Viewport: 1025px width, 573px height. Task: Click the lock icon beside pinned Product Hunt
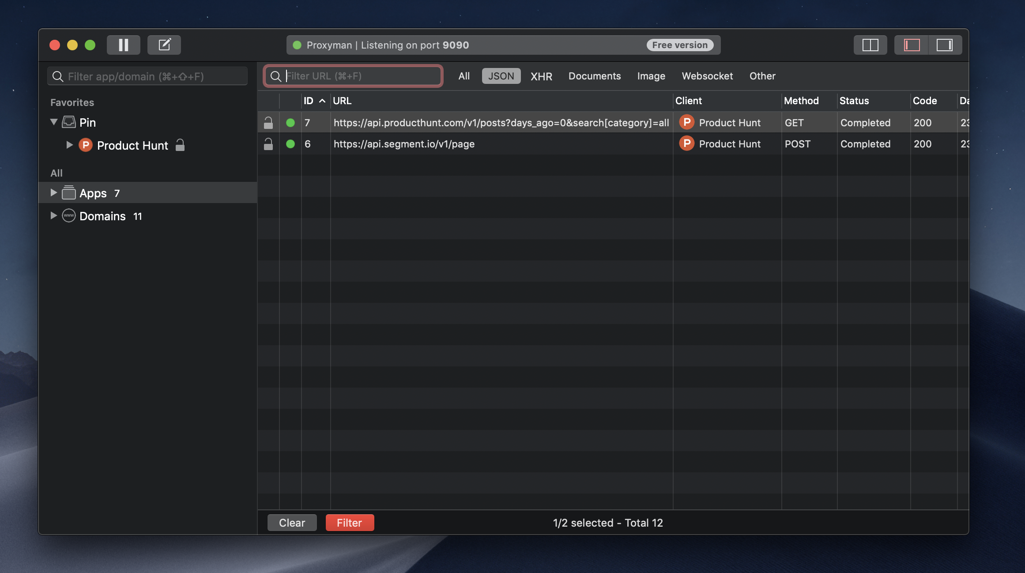pos(180,145)
